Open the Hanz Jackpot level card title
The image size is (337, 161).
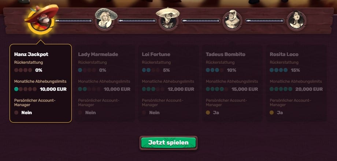(x=31, y=54)
